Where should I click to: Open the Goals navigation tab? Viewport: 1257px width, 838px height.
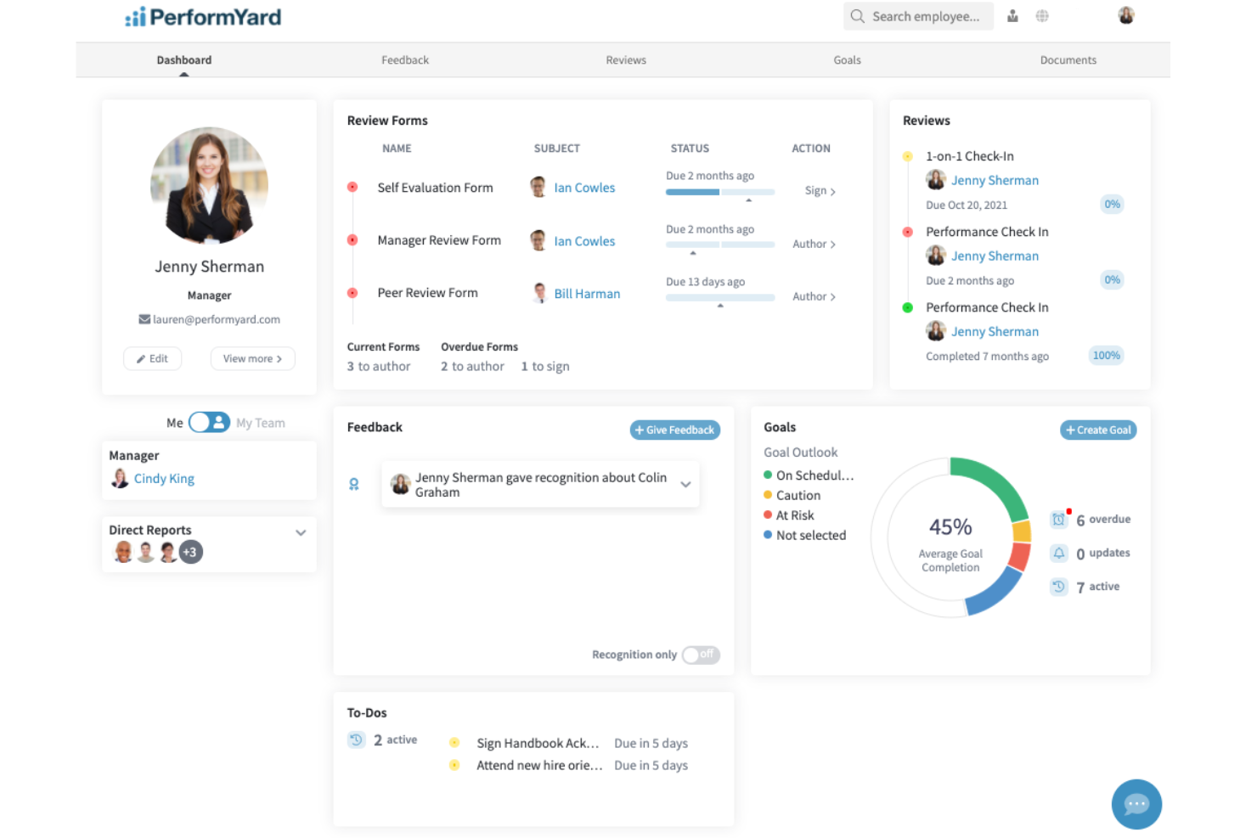click(847, 59)
